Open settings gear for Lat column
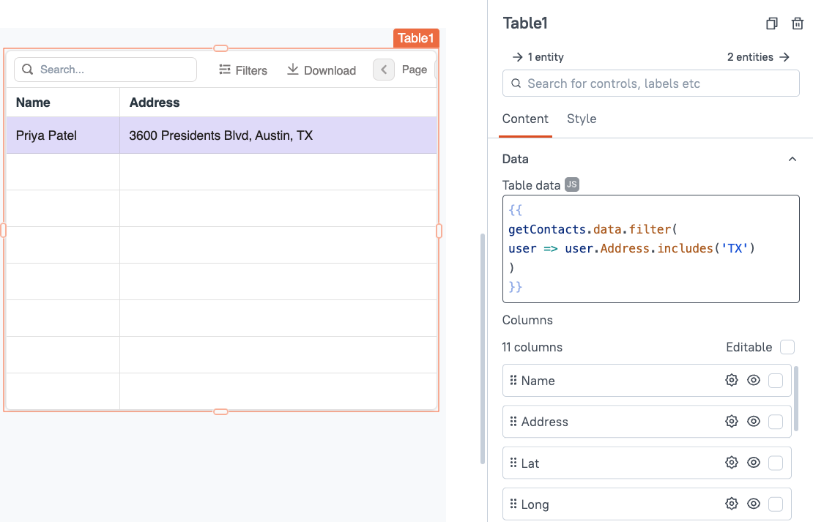The height and width of the screenshot is (522, 813). pos(731,463)
